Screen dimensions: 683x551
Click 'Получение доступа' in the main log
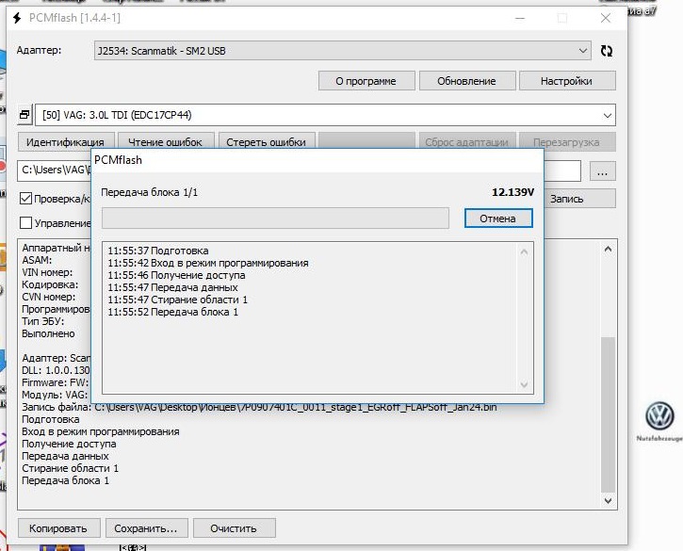tap(69, 444)
